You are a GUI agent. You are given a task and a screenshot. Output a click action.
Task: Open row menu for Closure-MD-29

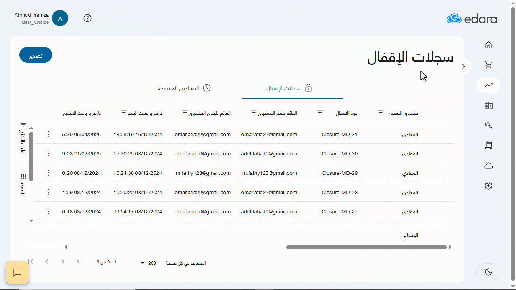point(48,173)
